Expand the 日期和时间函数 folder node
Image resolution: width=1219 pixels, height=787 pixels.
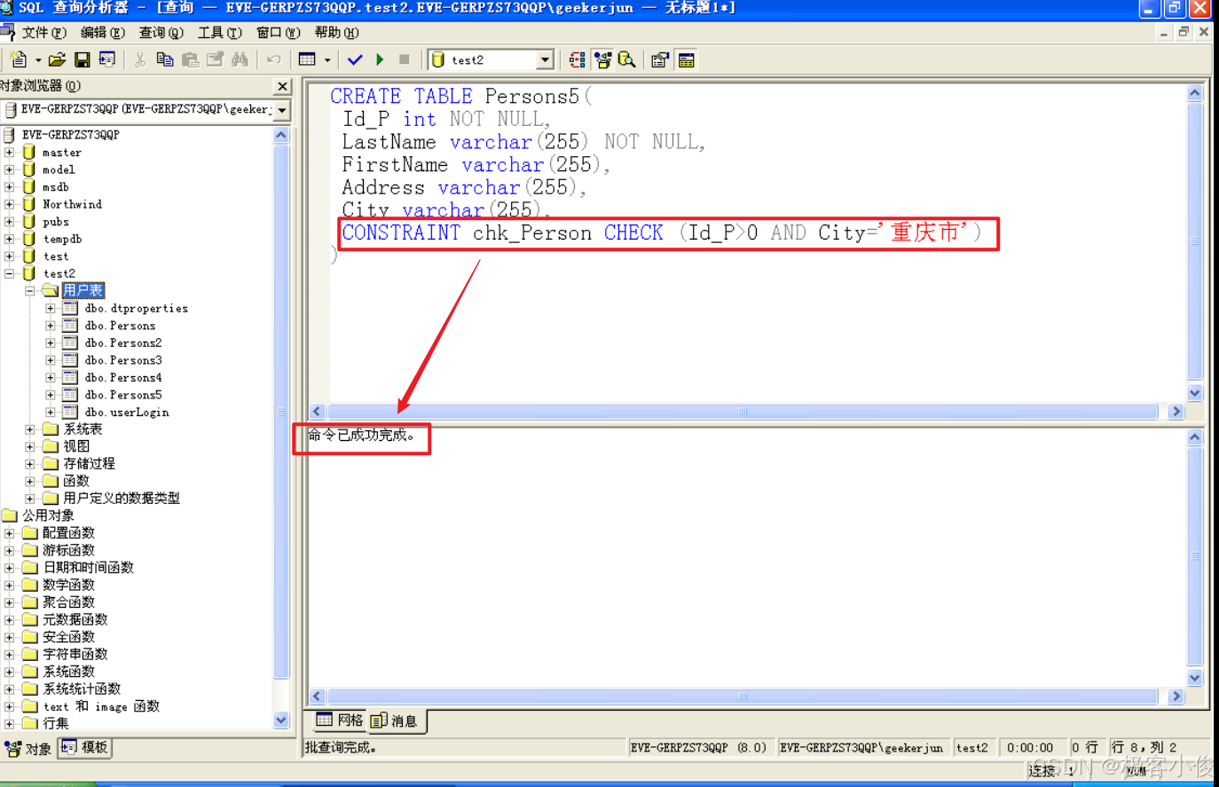point(9,568)
